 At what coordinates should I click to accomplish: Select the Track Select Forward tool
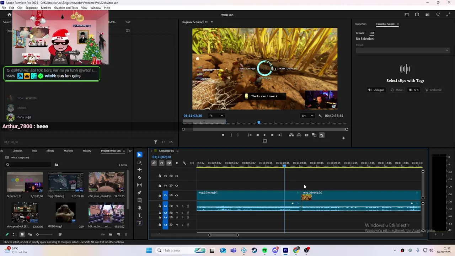point(139,162)
